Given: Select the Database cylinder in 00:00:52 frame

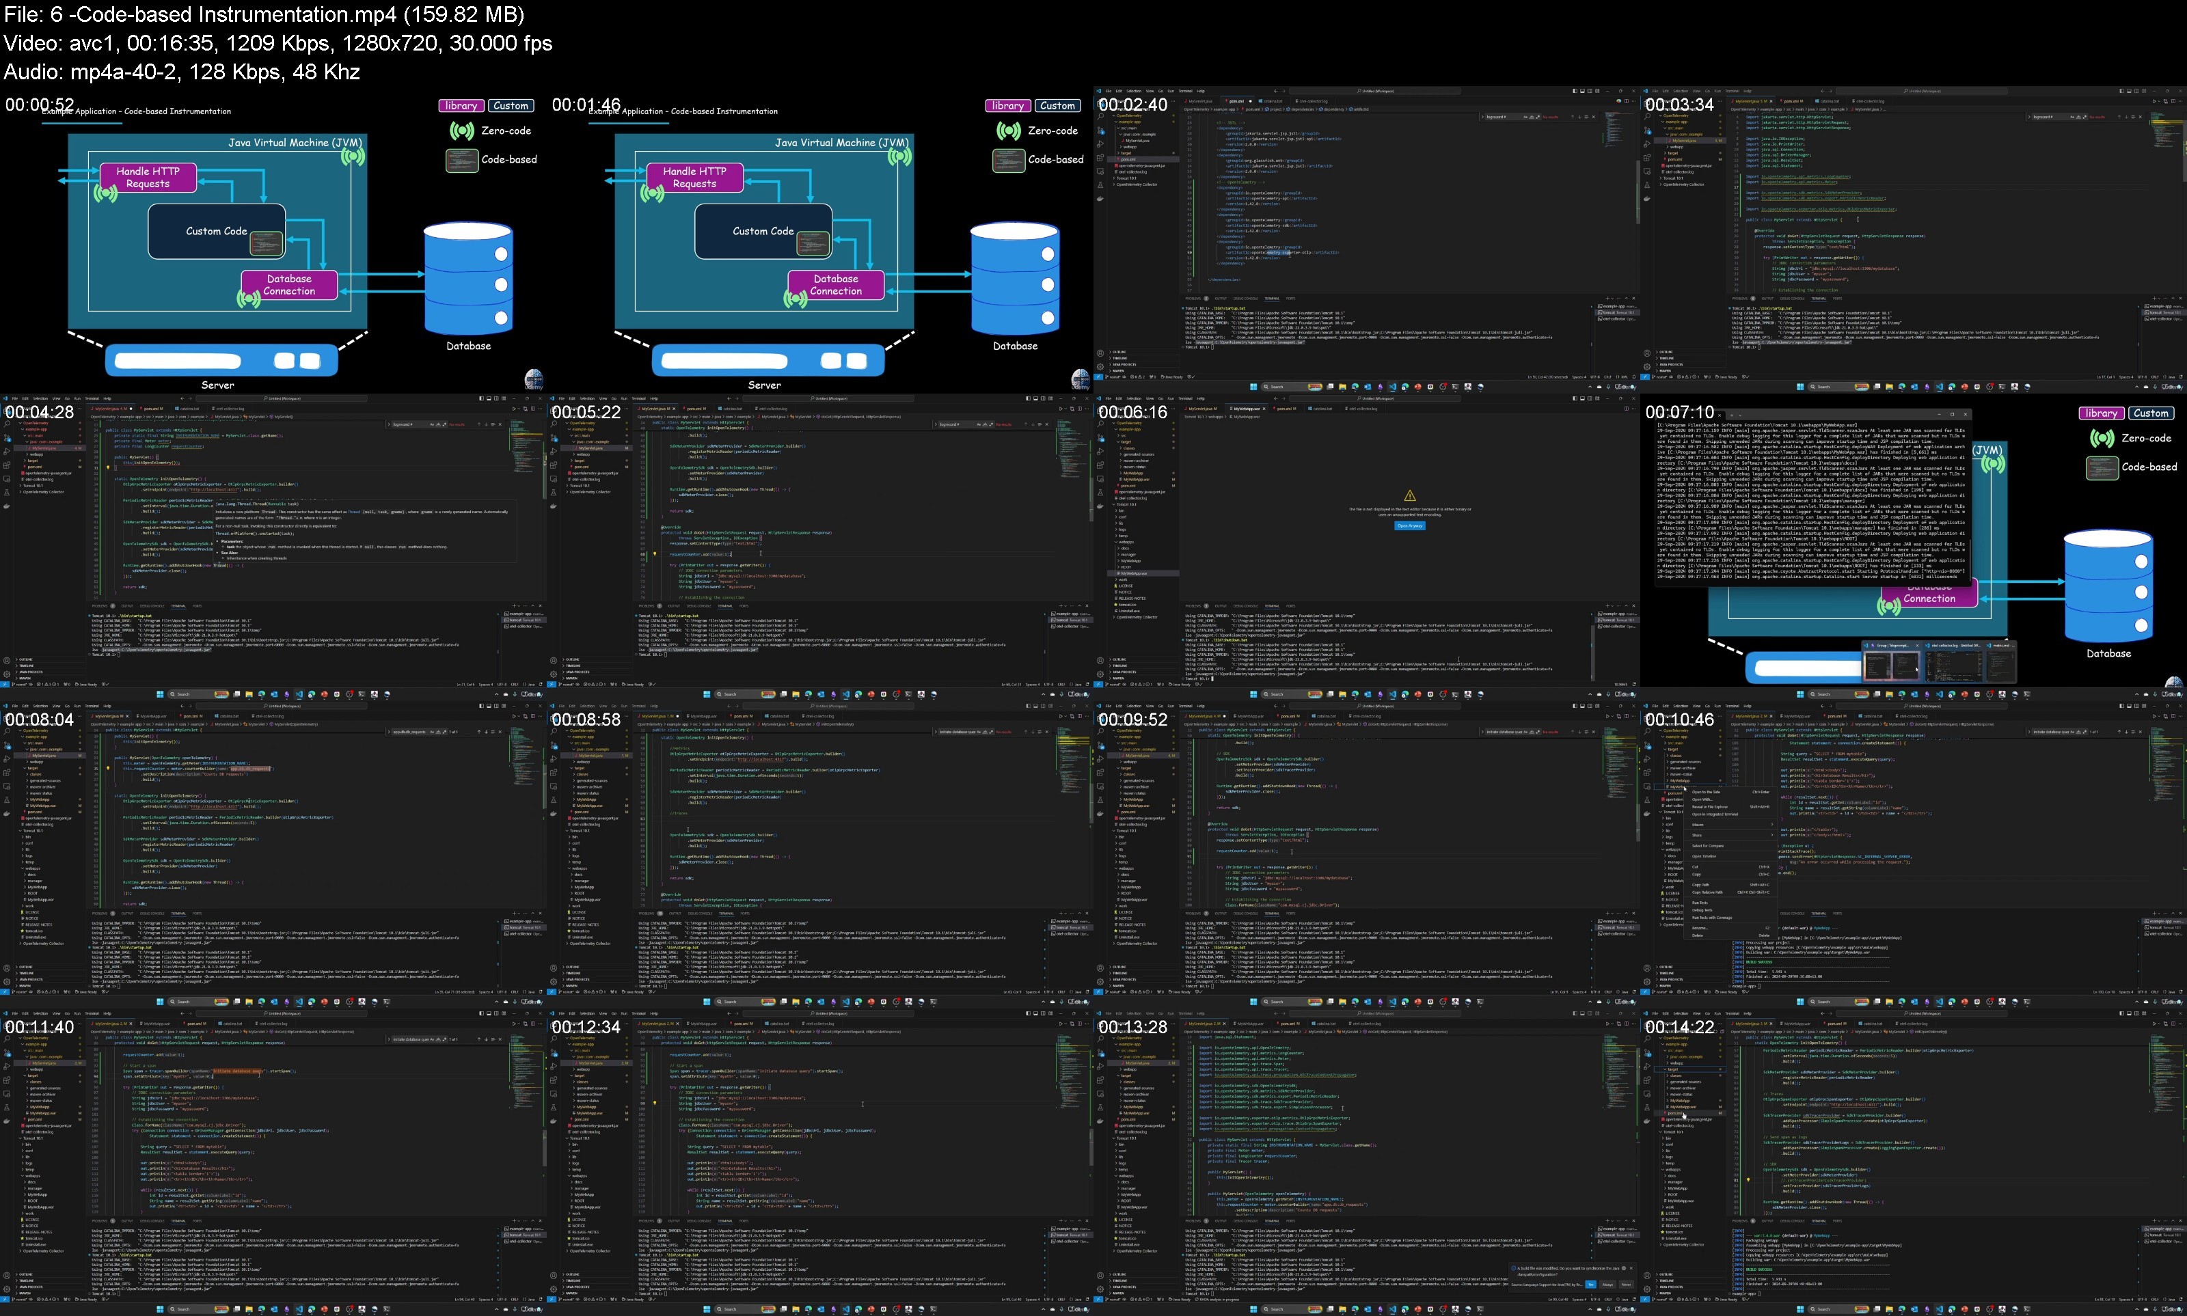Looking at the screenshot, I should click(x=468, y=279).
